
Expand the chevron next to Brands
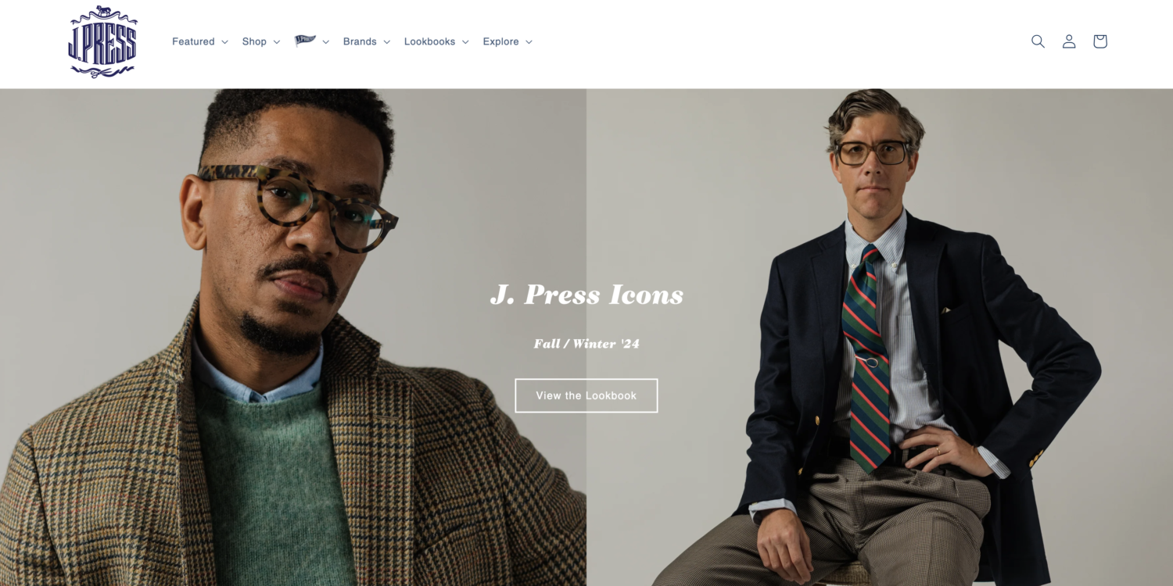pyautogui.click(x=386, y=42)
